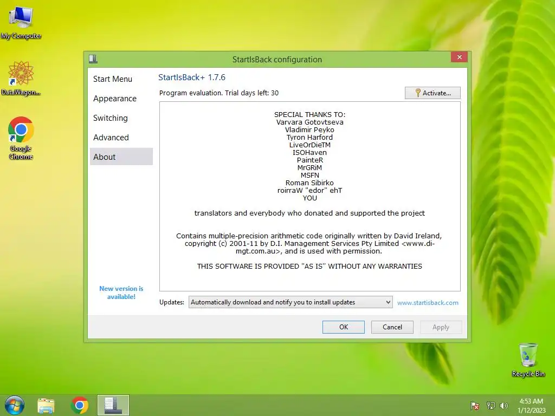Click Varvara Gotovtseva in credits
The image size is (555, 416).
pyautogui.click(x=309, y=122)
